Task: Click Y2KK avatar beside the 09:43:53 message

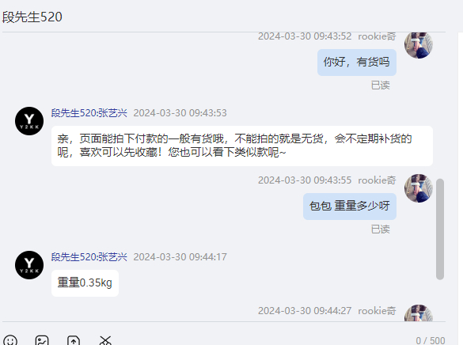Action: 29,121
